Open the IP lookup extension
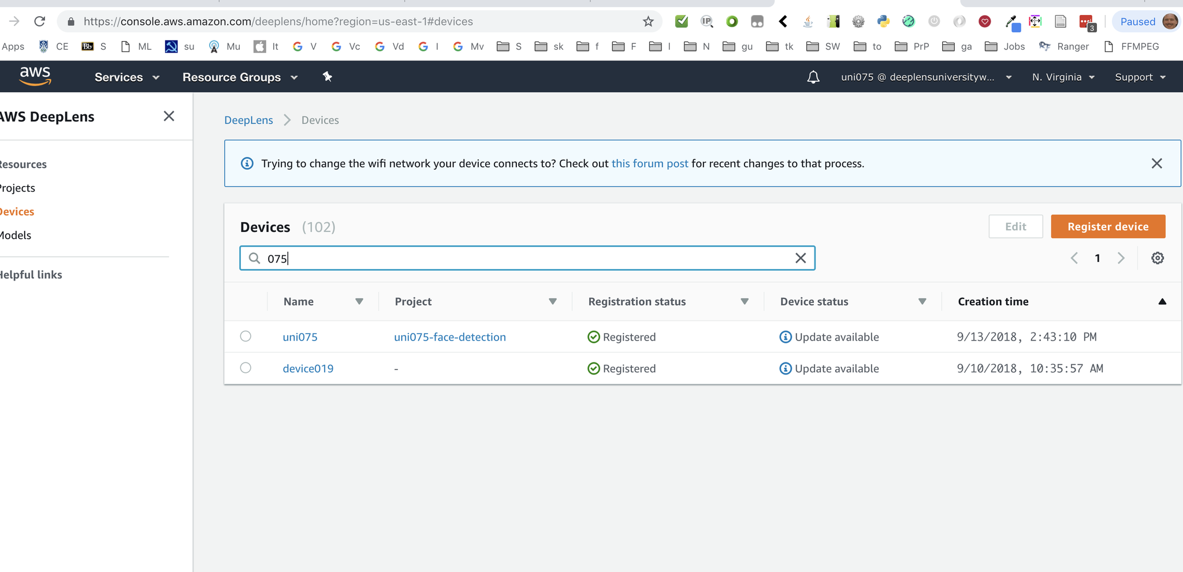 click(x=706, y=21)
